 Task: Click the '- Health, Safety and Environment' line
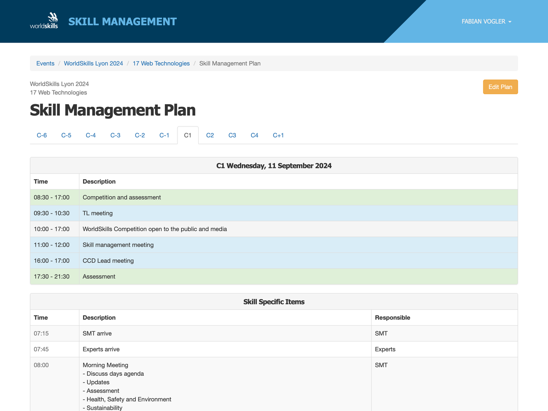click(x=127, y=400)
